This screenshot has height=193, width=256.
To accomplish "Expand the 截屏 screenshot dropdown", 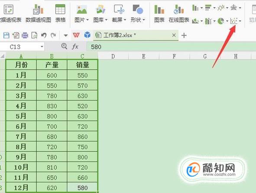I will [x=125, y=20].
